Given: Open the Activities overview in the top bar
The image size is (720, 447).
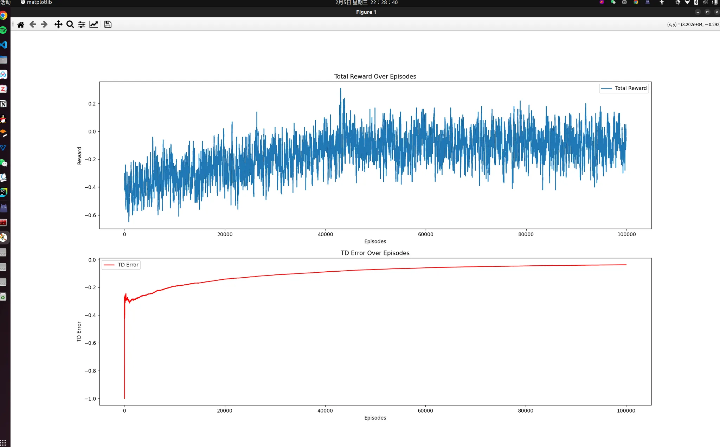Looking at the screenshot, I should [5, 2].
